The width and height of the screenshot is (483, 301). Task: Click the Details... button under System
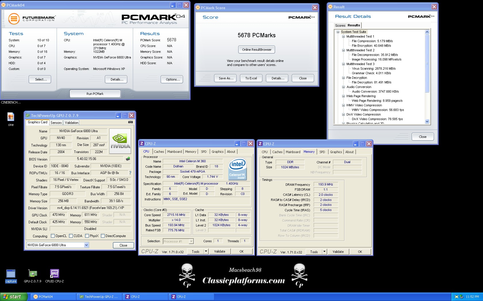pos(116,79)
